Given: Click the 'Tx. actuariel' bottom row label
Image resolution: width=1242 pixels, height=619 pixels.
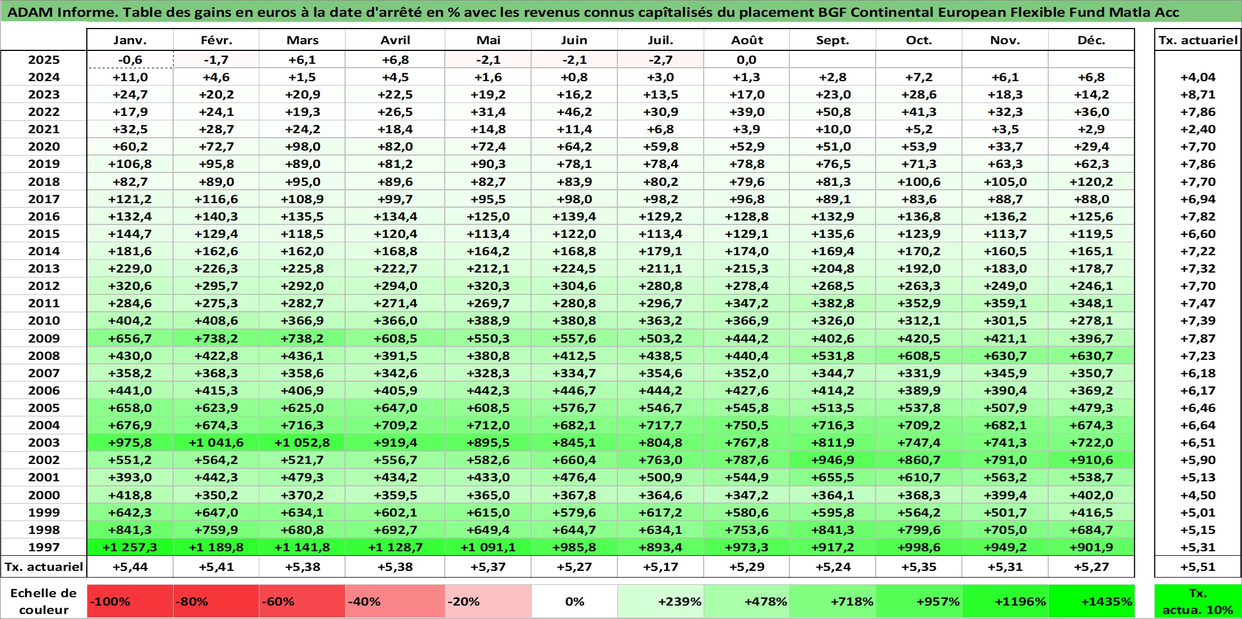Looking at the screenshot, I should (x=44, y=567).
